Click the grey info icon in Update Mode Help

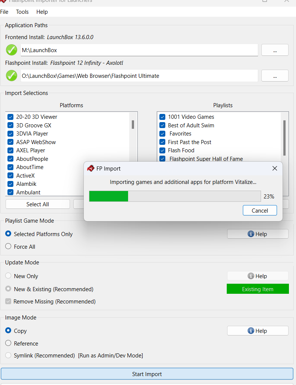(x=251, y=276)
